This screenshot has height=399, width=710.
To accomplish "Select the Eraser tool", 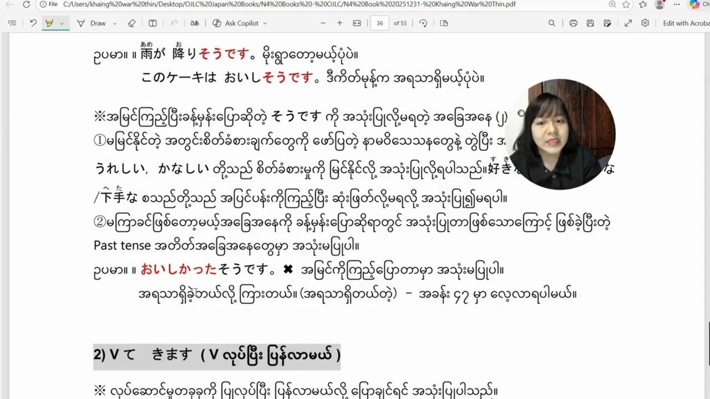I will coord(131,23).
